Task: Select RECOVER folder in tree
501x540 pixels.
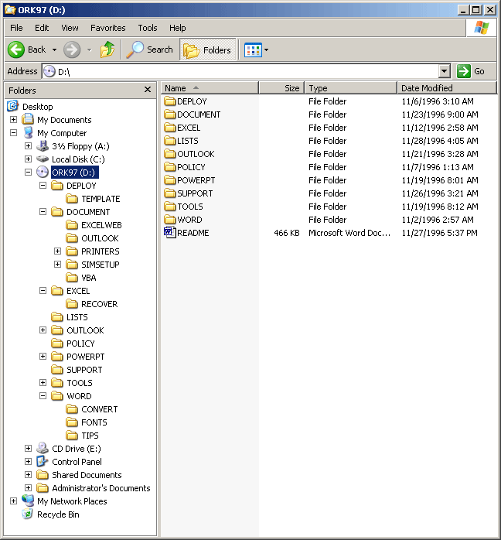Action: point(92,304)
